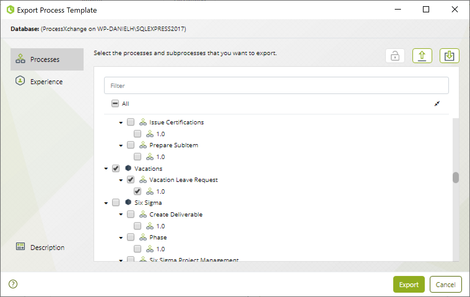Select the Prepare SubItem label
Screen dimensions: 470x297
click(x=173, y=145)
